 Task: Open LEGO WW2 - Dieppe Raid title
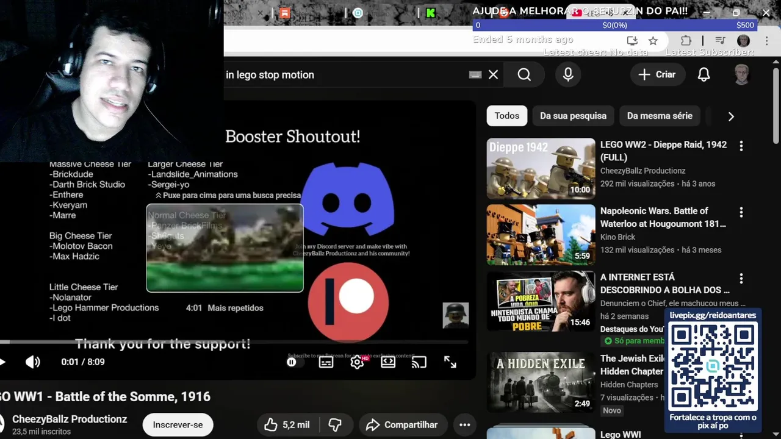click(x=663, y=151)
